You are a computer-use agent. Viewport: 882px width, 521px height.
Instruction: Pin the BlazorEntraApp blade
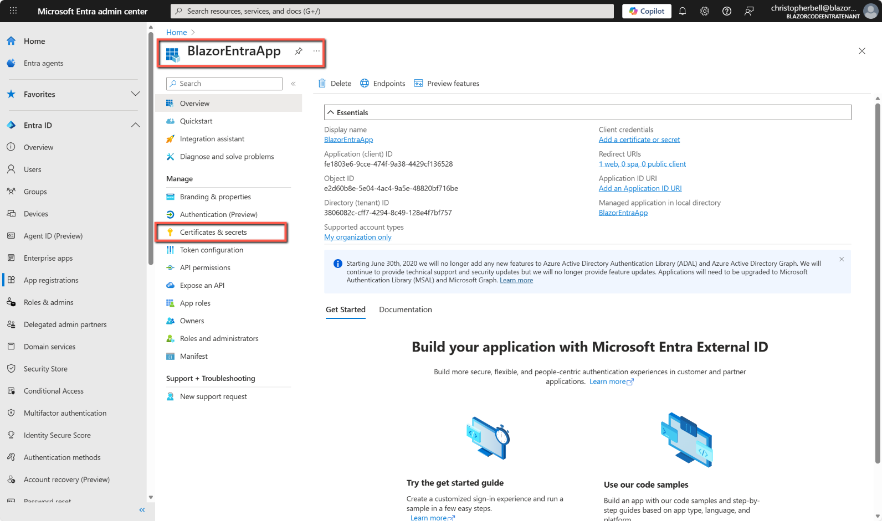pyautogui.click(x=299, y=51)
